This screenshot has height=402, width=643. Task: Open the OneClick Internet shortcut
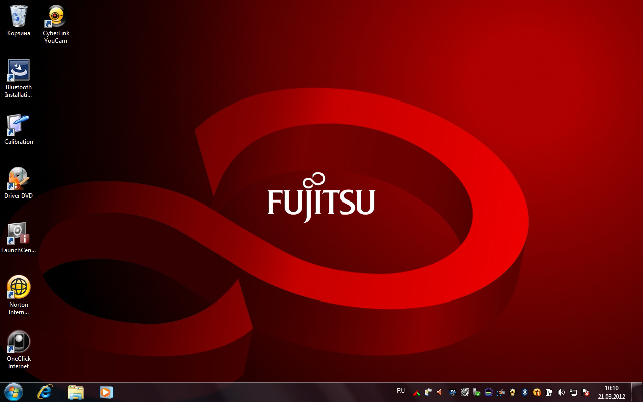[x=19, y=342]
